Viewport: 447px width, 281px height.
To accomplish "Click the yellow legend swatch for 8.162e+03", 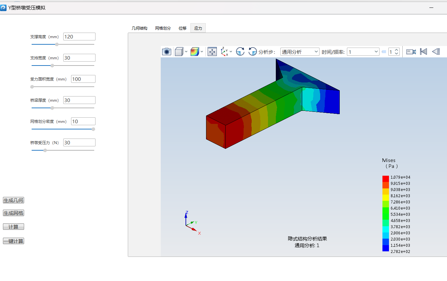I will [386, 197].
